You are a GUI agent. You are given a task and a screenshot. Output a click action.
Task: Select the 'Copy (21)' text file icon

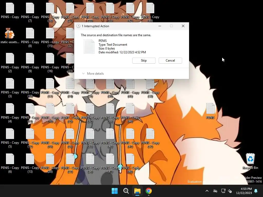[x=70, y=8]
